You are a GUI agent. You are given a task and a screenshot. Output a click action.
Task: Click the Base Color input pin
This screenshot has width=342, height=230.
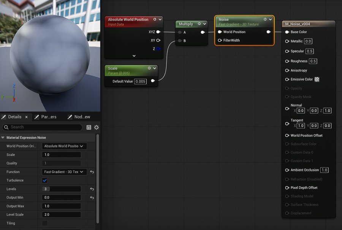pyautogui.click(x=287, y=32)
